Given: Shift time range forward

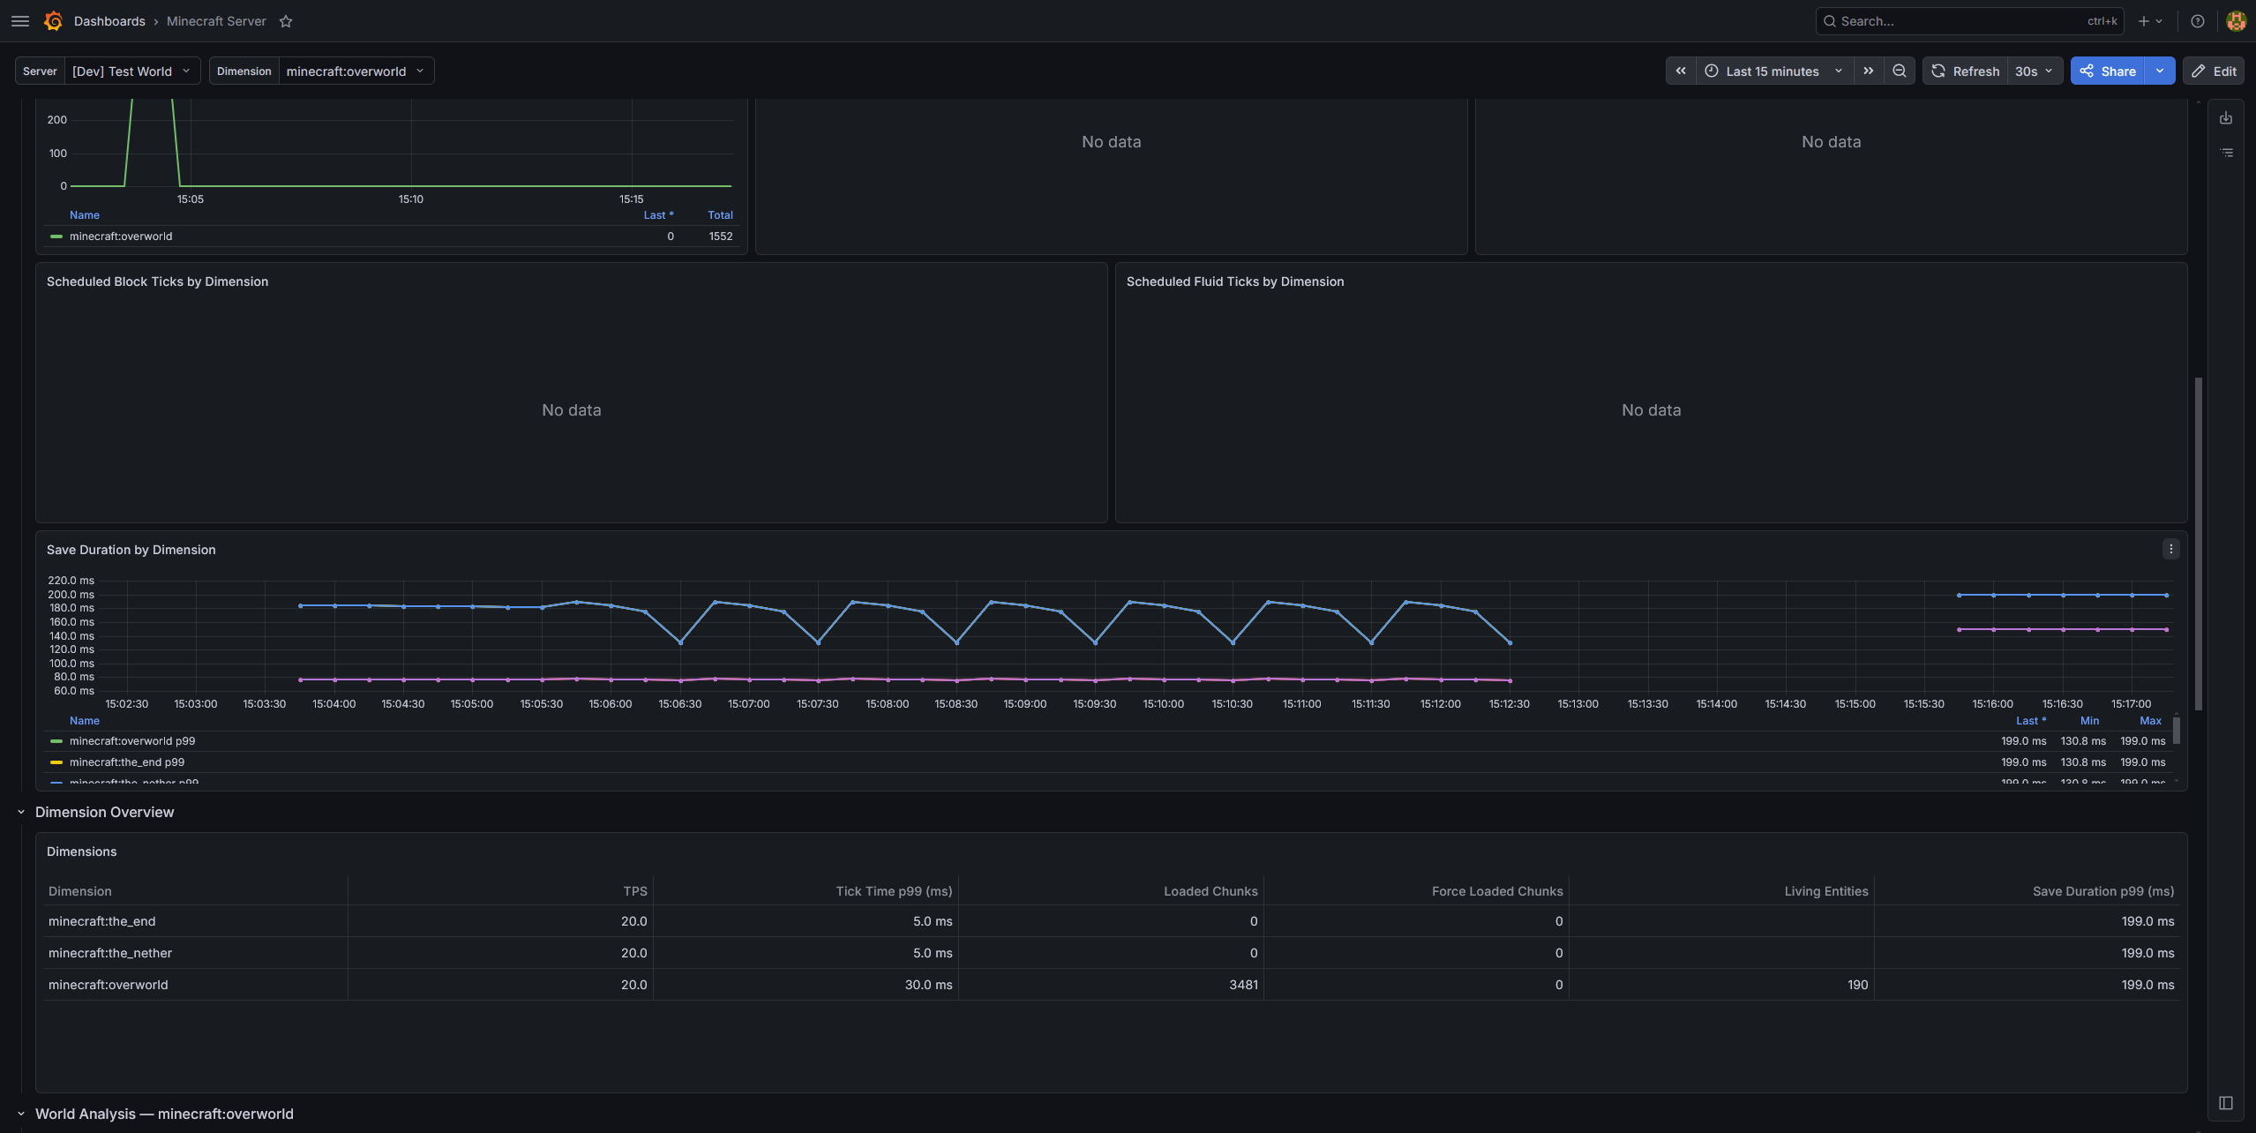Looking at the screenshot, I should pyautogui.click(x=1869, y=71).
